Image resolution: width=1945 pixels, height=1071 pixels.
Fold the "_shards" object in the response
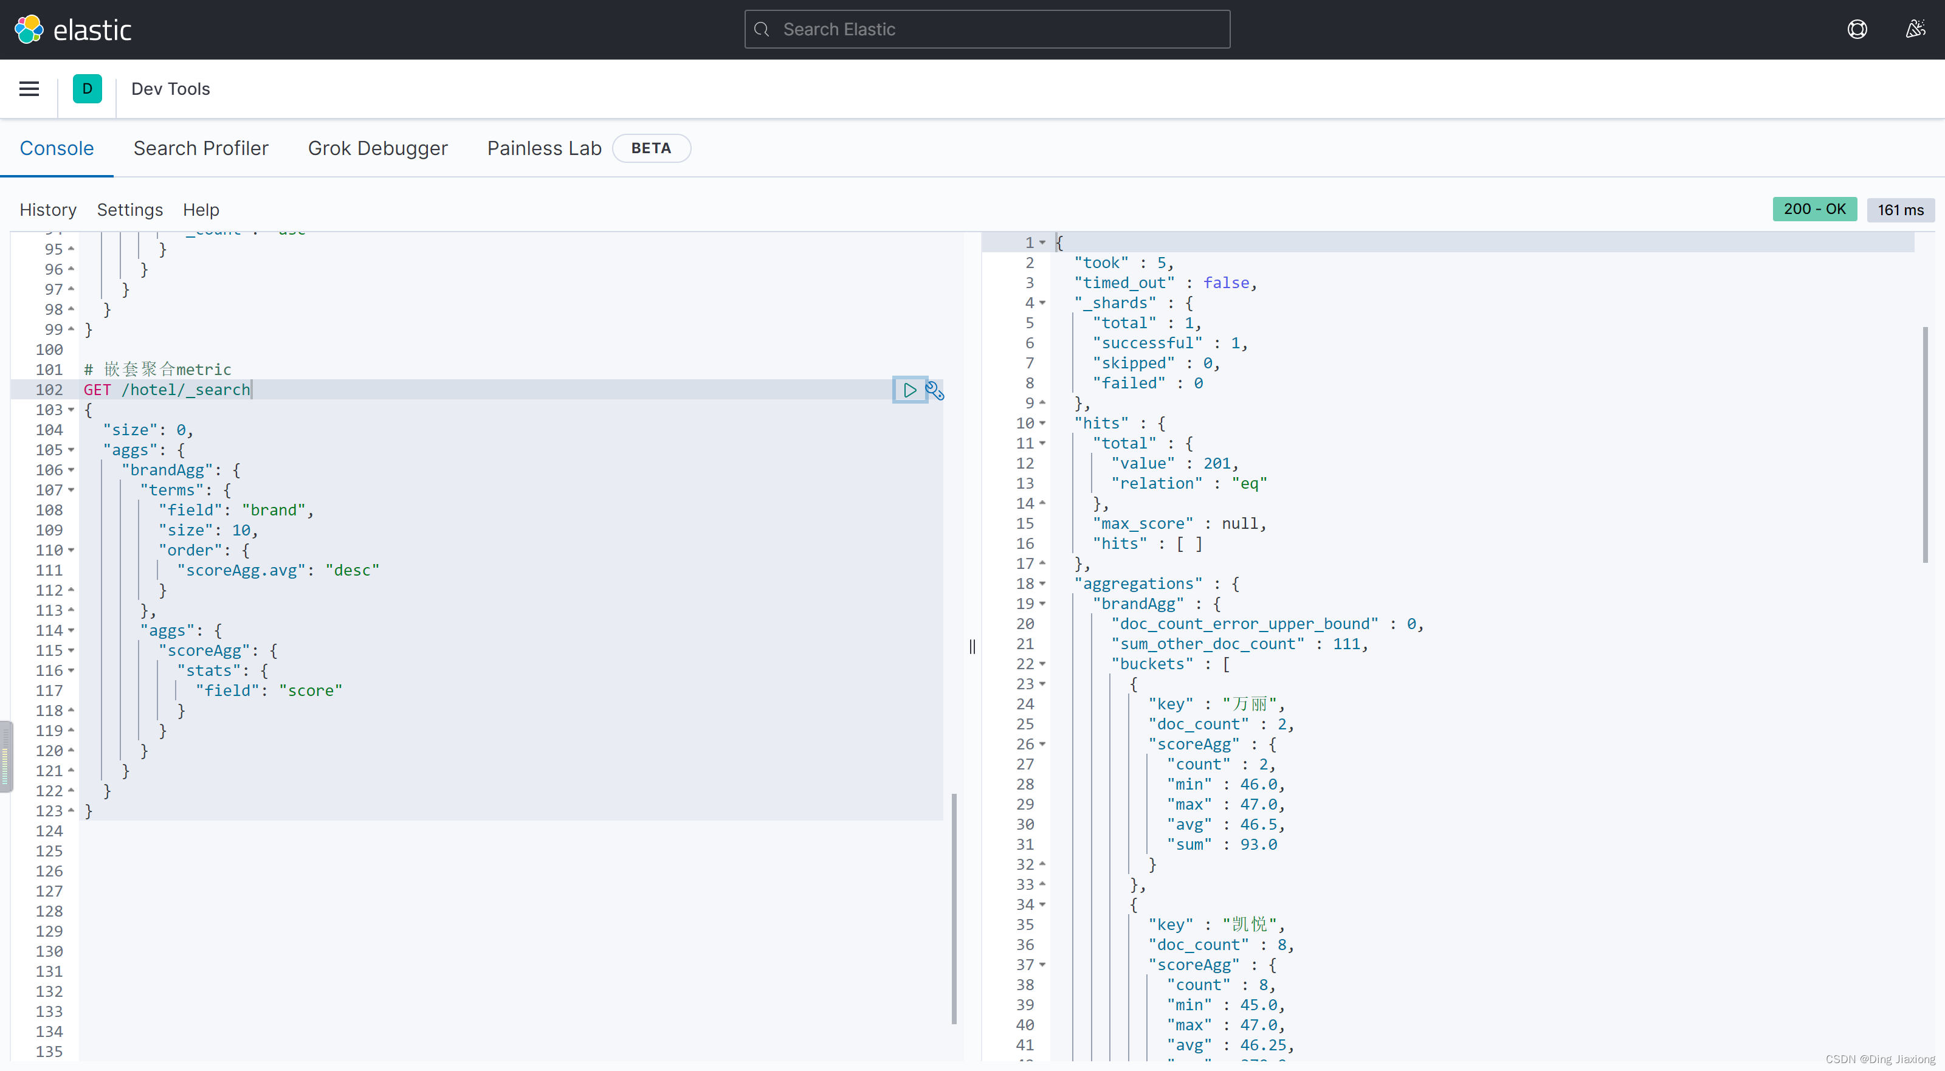pyautogui.click(x=1042, y=303)
